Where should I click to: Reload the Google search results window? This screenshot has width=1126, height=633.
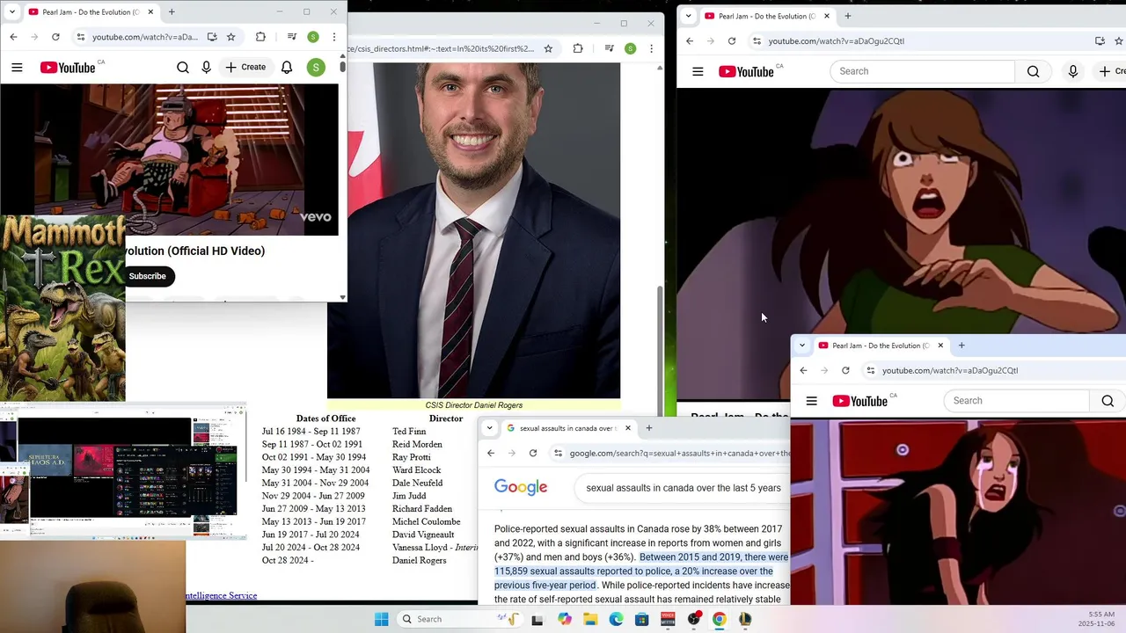pos(533,453)
